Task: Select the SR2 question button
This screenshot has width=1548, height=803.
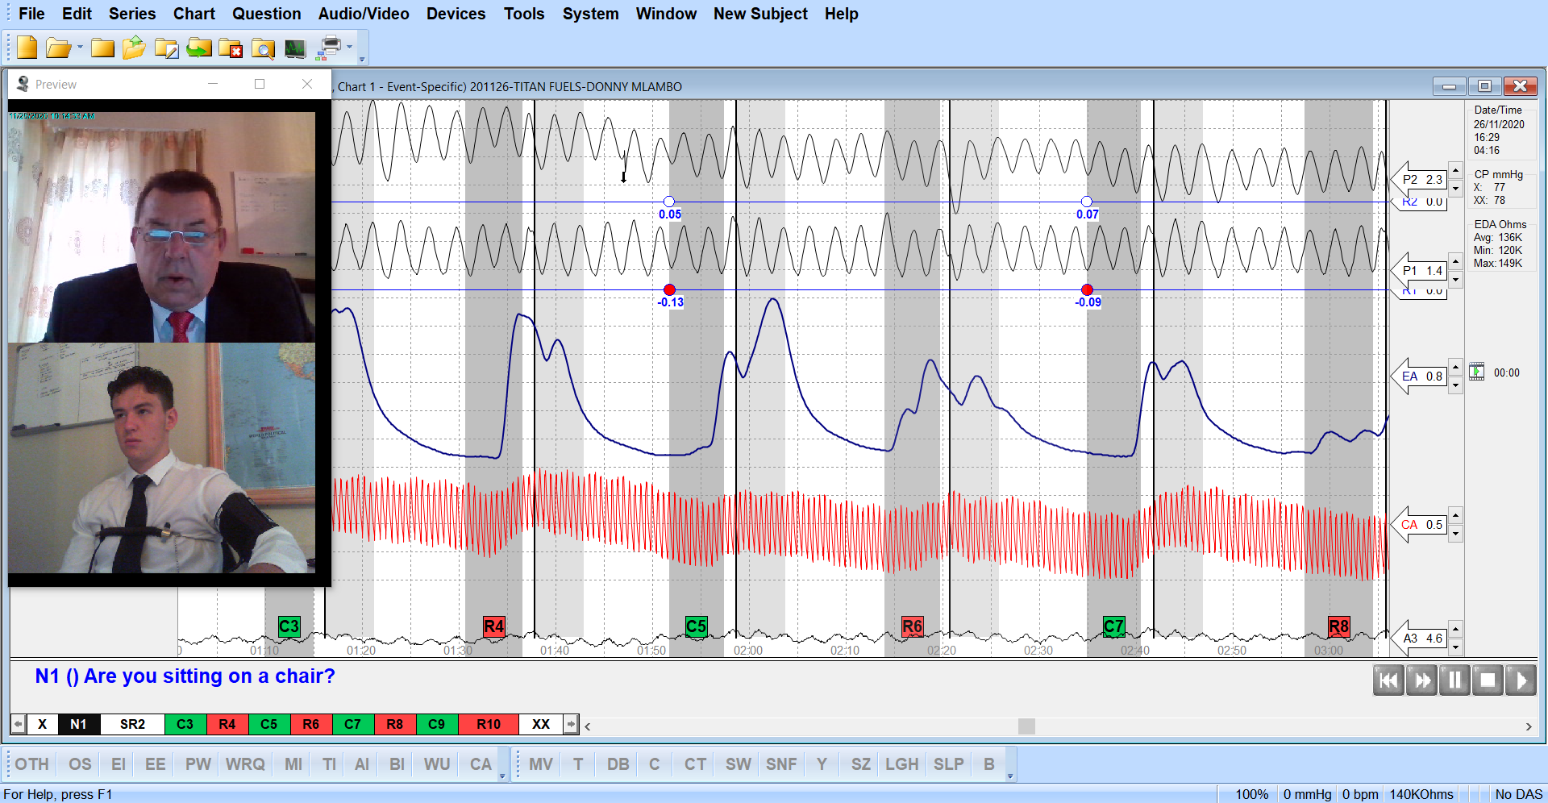Action: [x=132, y=724]
